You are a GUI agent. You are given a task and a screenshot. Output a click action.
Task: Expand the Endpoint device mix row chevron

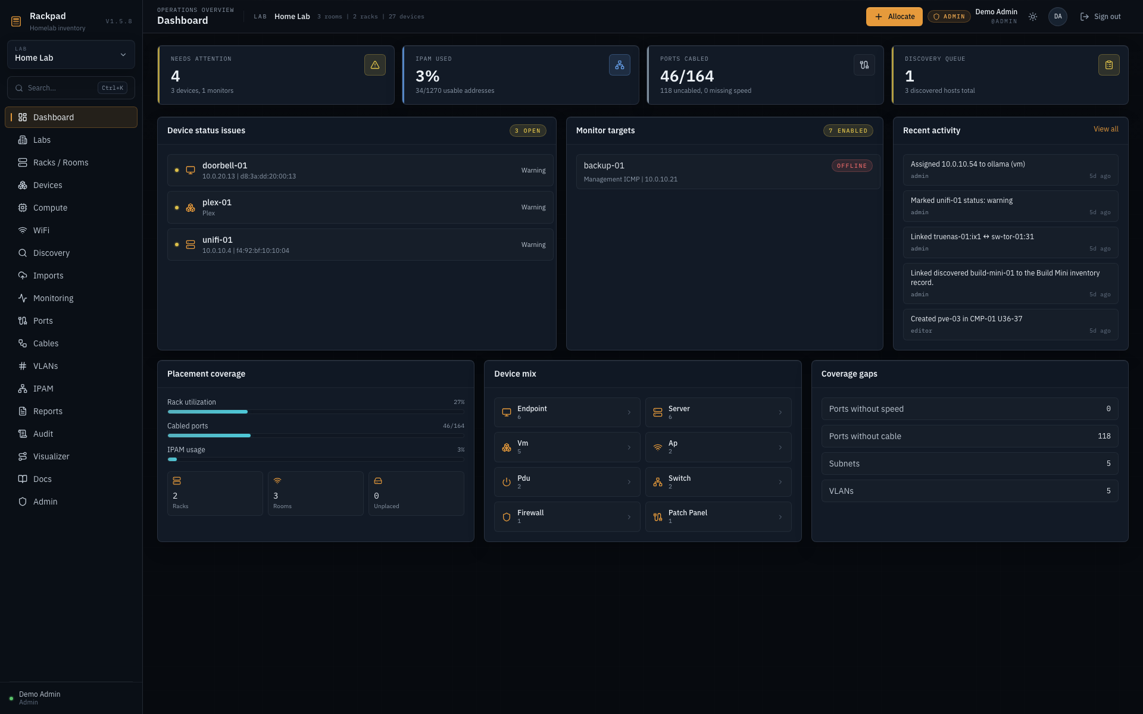pos(629,412)
